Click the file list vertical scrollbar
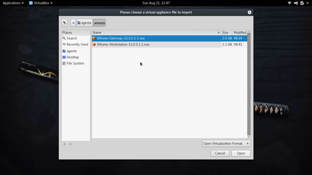Viewport: 312px width, 175px height. click(x=249, y=84)
